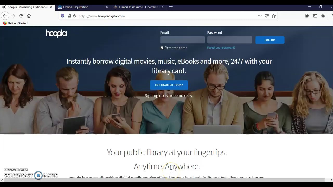The height and width of the screenshot is (187, 333).
Task: Switch to Francis R. & Ruth E. Oberreich tab
Action: click(x=139, y=7)
